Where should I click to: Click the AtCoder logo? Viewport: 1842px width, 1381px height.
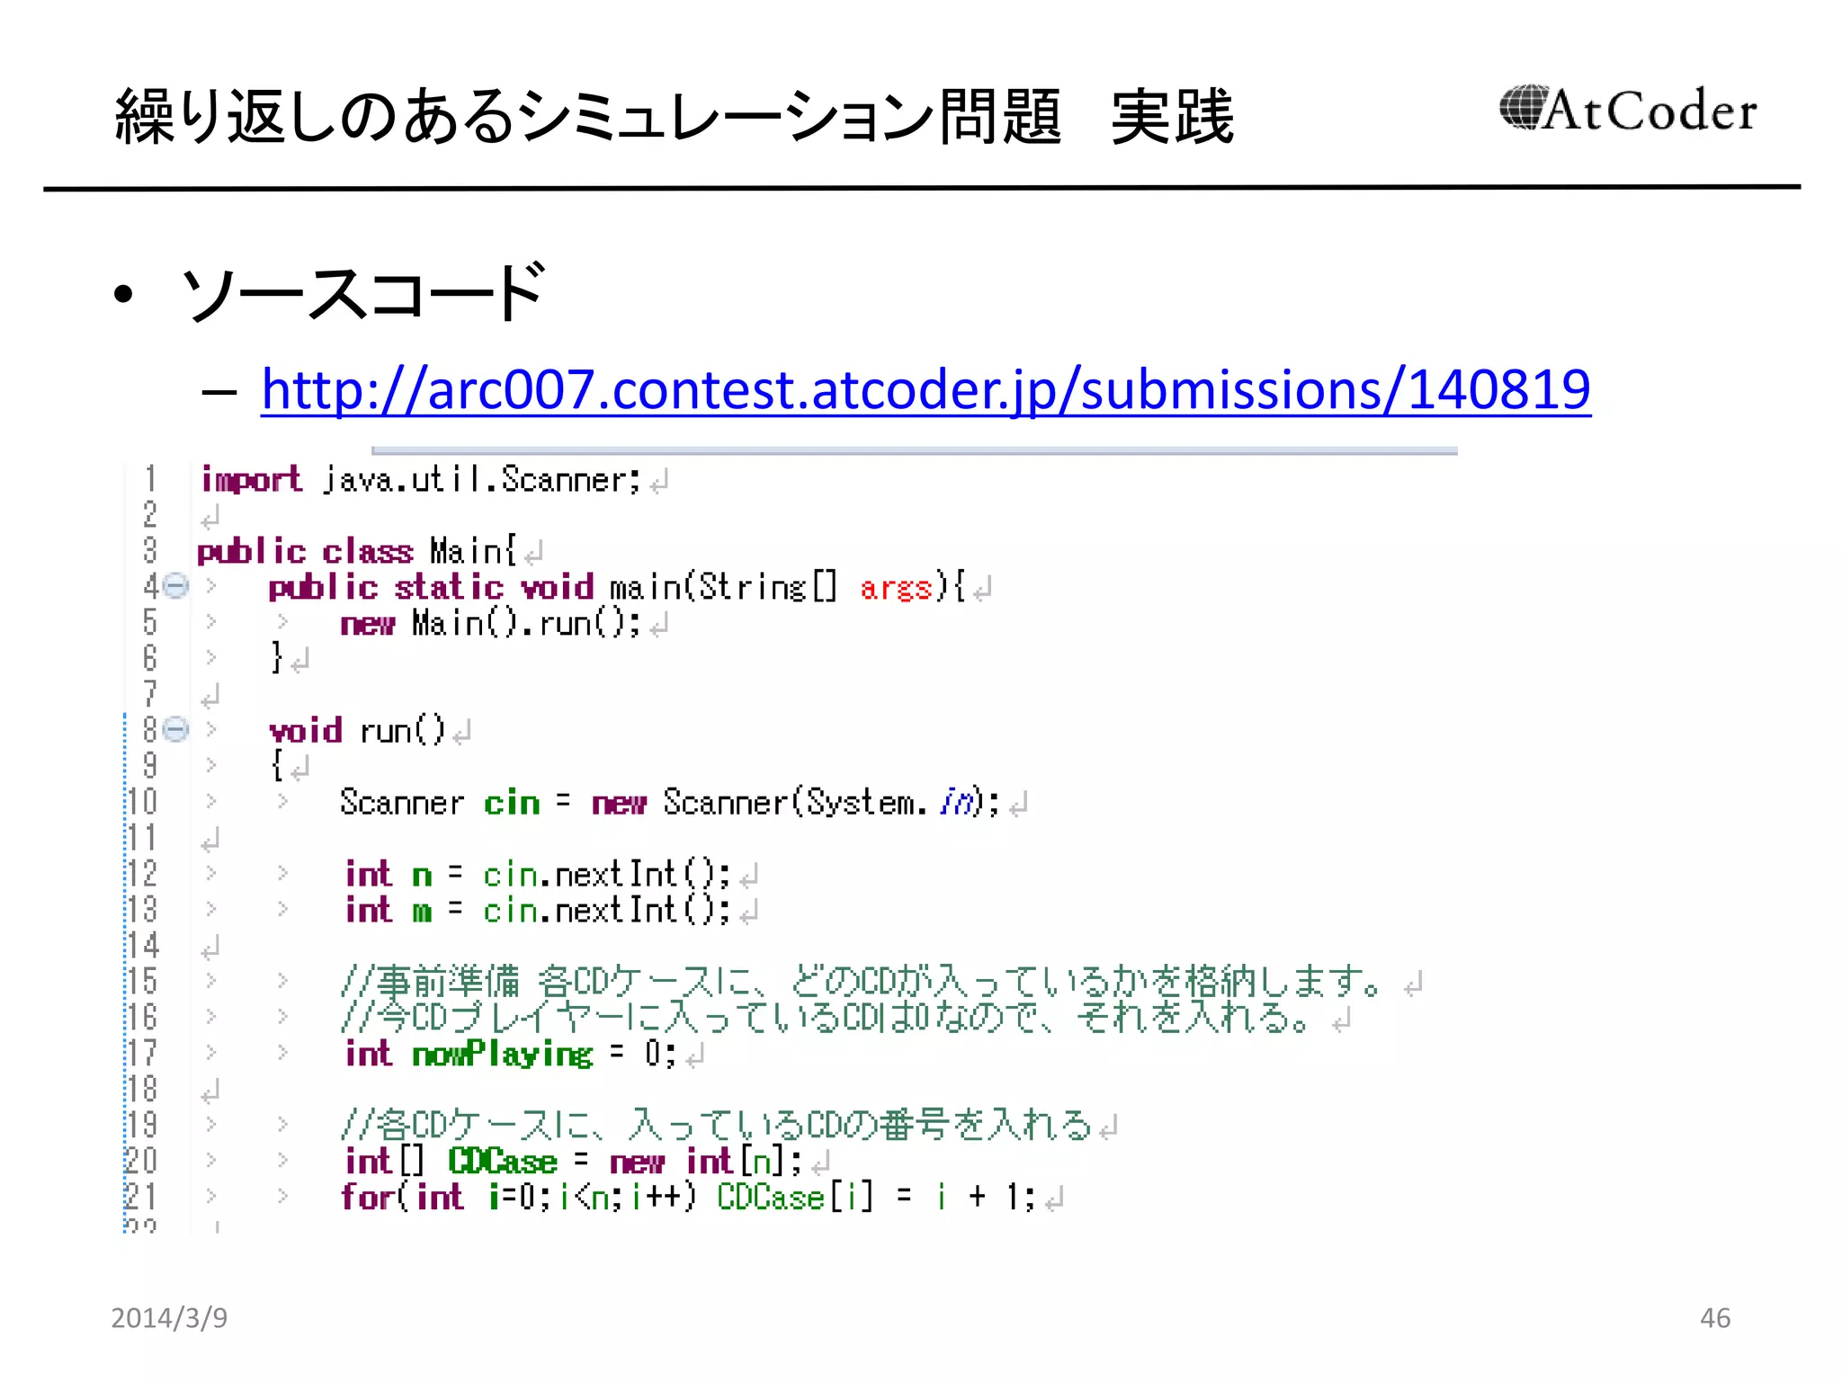tap(1627, 110)
